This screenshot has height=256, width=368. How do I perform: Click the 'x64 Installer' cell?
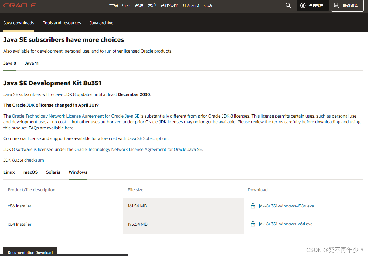point(19,224)
